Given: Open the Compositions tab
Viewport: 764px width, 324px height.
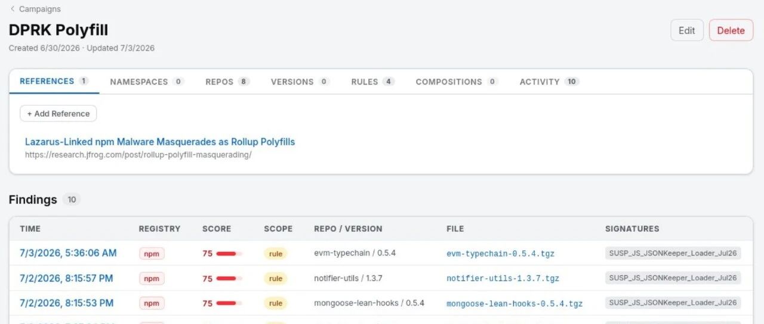Looking at the screenshot, I should (x=457, y=82).
